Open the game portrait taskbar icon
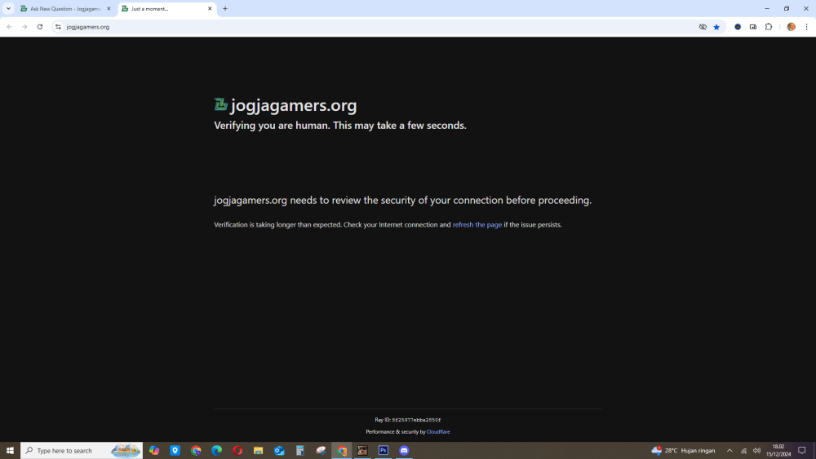This screenshot has width=816, height=459. coord(363,451)
